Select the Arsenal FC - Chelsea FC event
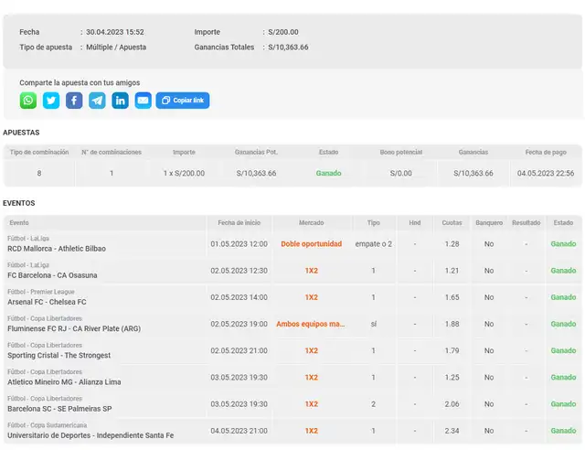Image resolution: width=585 pixels, height=450 pixels. (x=47, y=302)
